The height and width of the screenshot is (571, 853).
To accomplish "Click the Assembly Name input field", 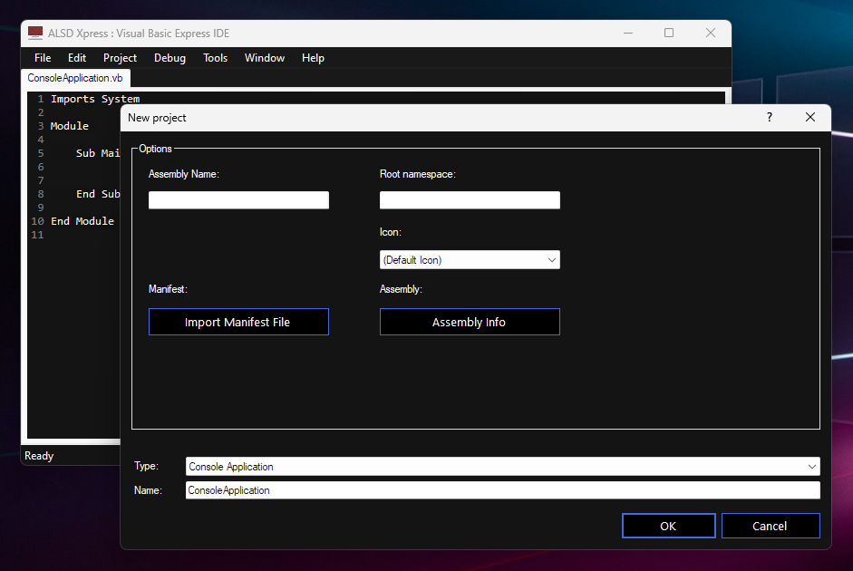I will (238, 199).
